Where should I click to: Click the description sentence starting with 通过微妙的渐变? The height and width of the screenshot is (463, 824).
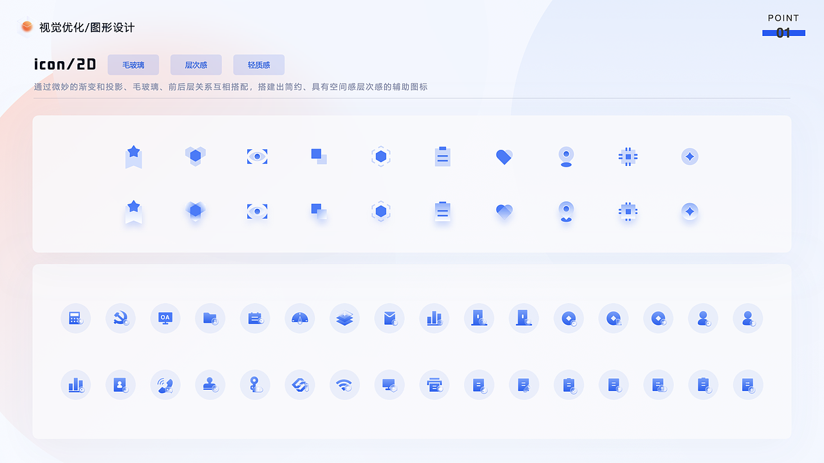point(230,87)
